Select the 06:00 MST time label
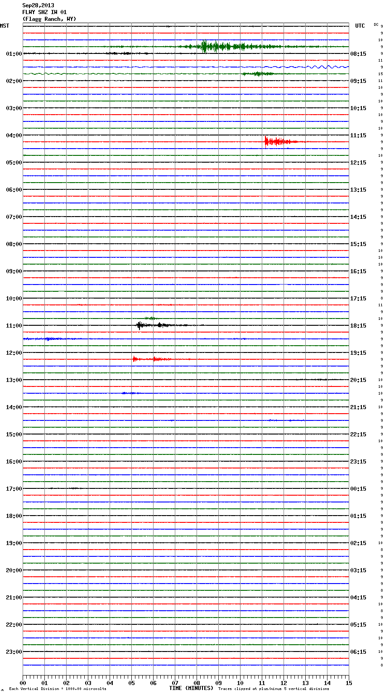Image resolution: width=385 pixels, height=695 pixels. (14, 190)
